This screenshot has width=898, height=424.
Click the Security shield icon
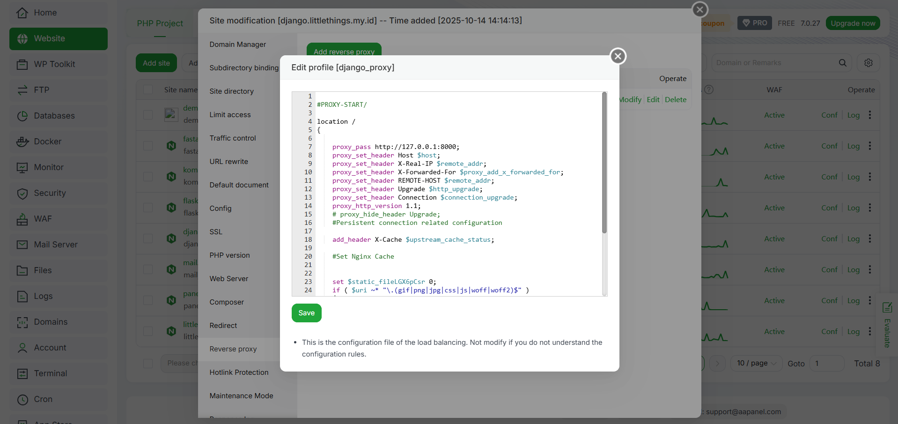coord(22,193)
